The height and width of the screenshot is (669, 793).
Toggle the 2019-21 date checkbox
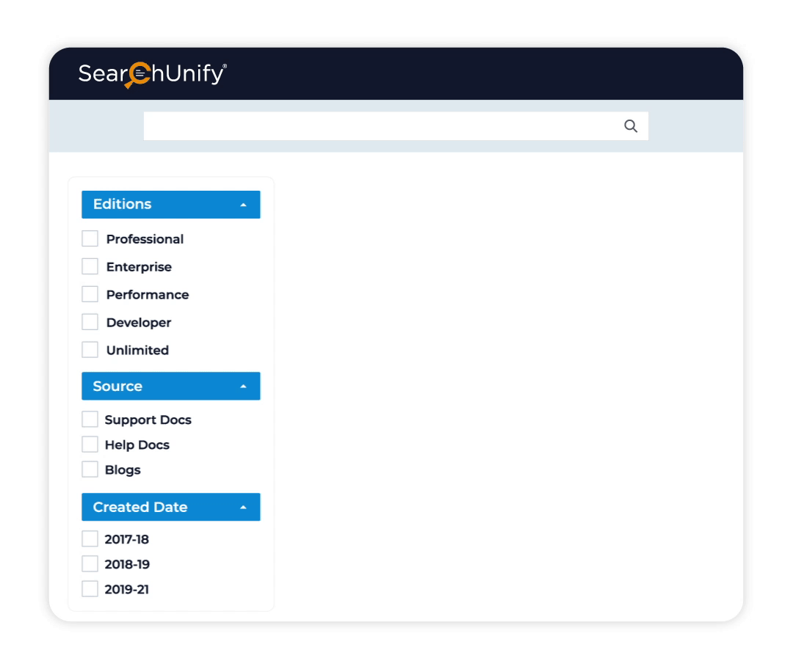(x=90, y=588)
